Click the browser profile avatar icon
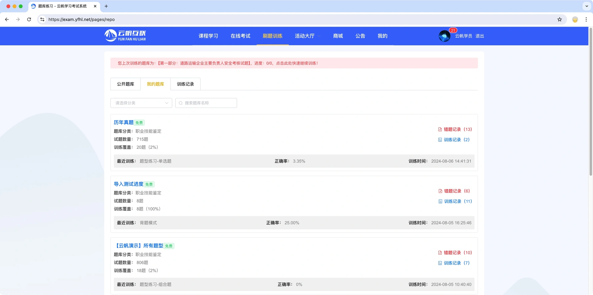This screenshot has width=593, height=295. click(x=575, y=19)
